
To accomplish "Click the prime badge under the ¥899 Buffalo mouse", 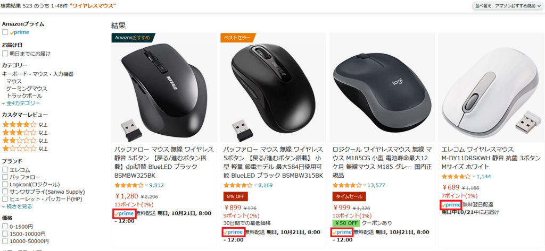I will click(234, 232).
